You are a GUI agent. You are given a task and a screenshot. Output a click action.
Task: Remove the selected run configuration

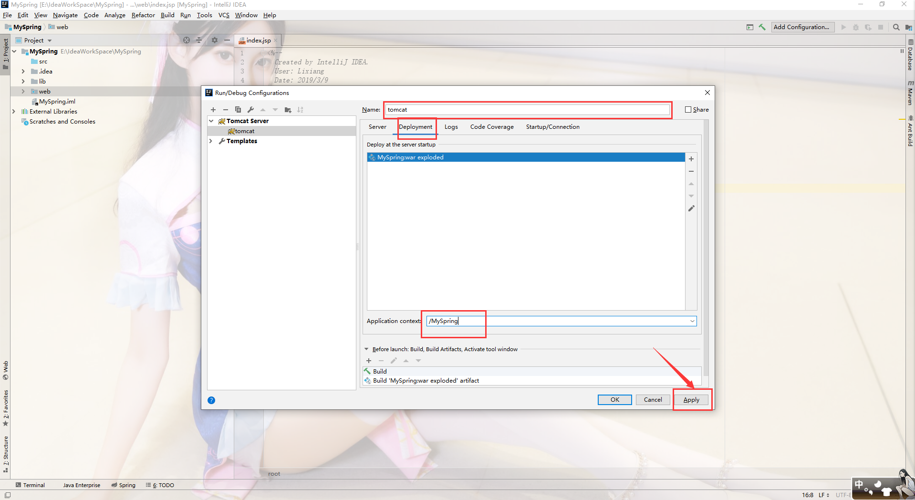[x=226, y=110]
